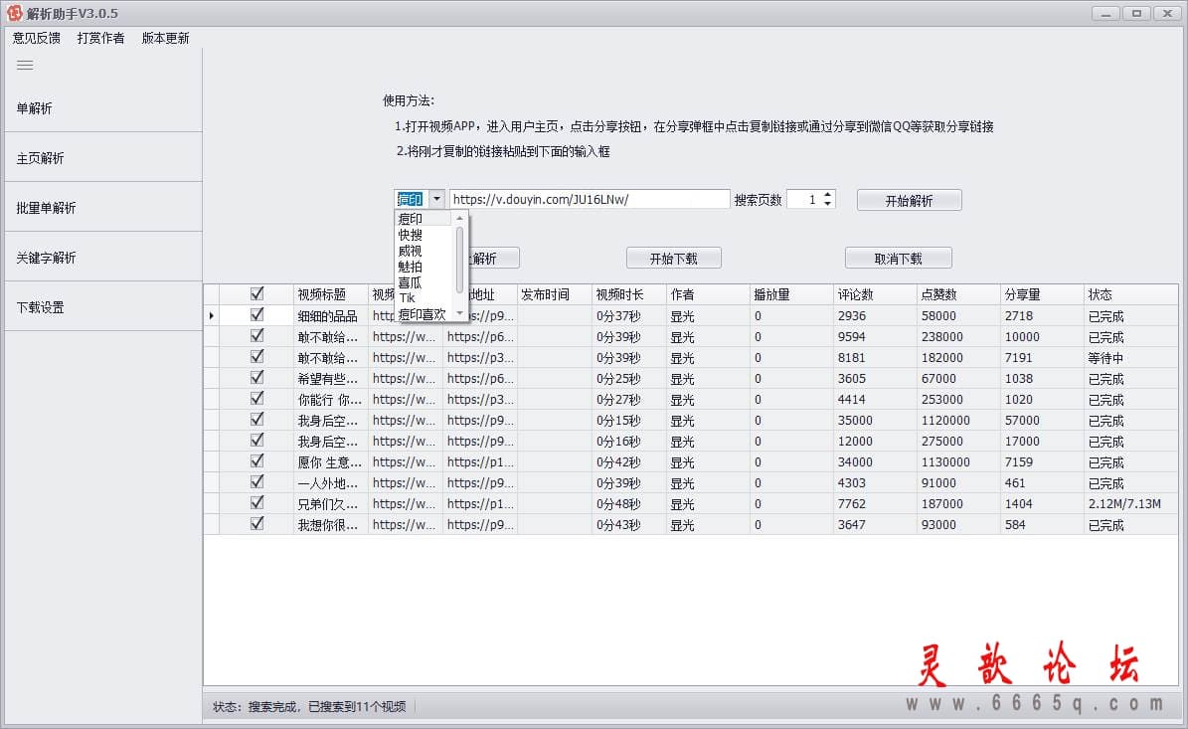Viewport: 1188px width, 729px height.
Task: Uncheck the checkbox for row 希望有些…
Action: 256,377
